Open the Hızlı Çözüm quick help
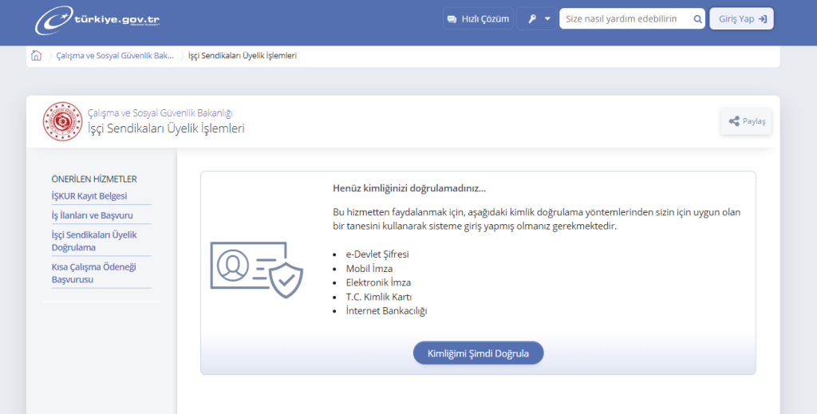The height and width of the screenshot is (414, 817). pos(478,19)
